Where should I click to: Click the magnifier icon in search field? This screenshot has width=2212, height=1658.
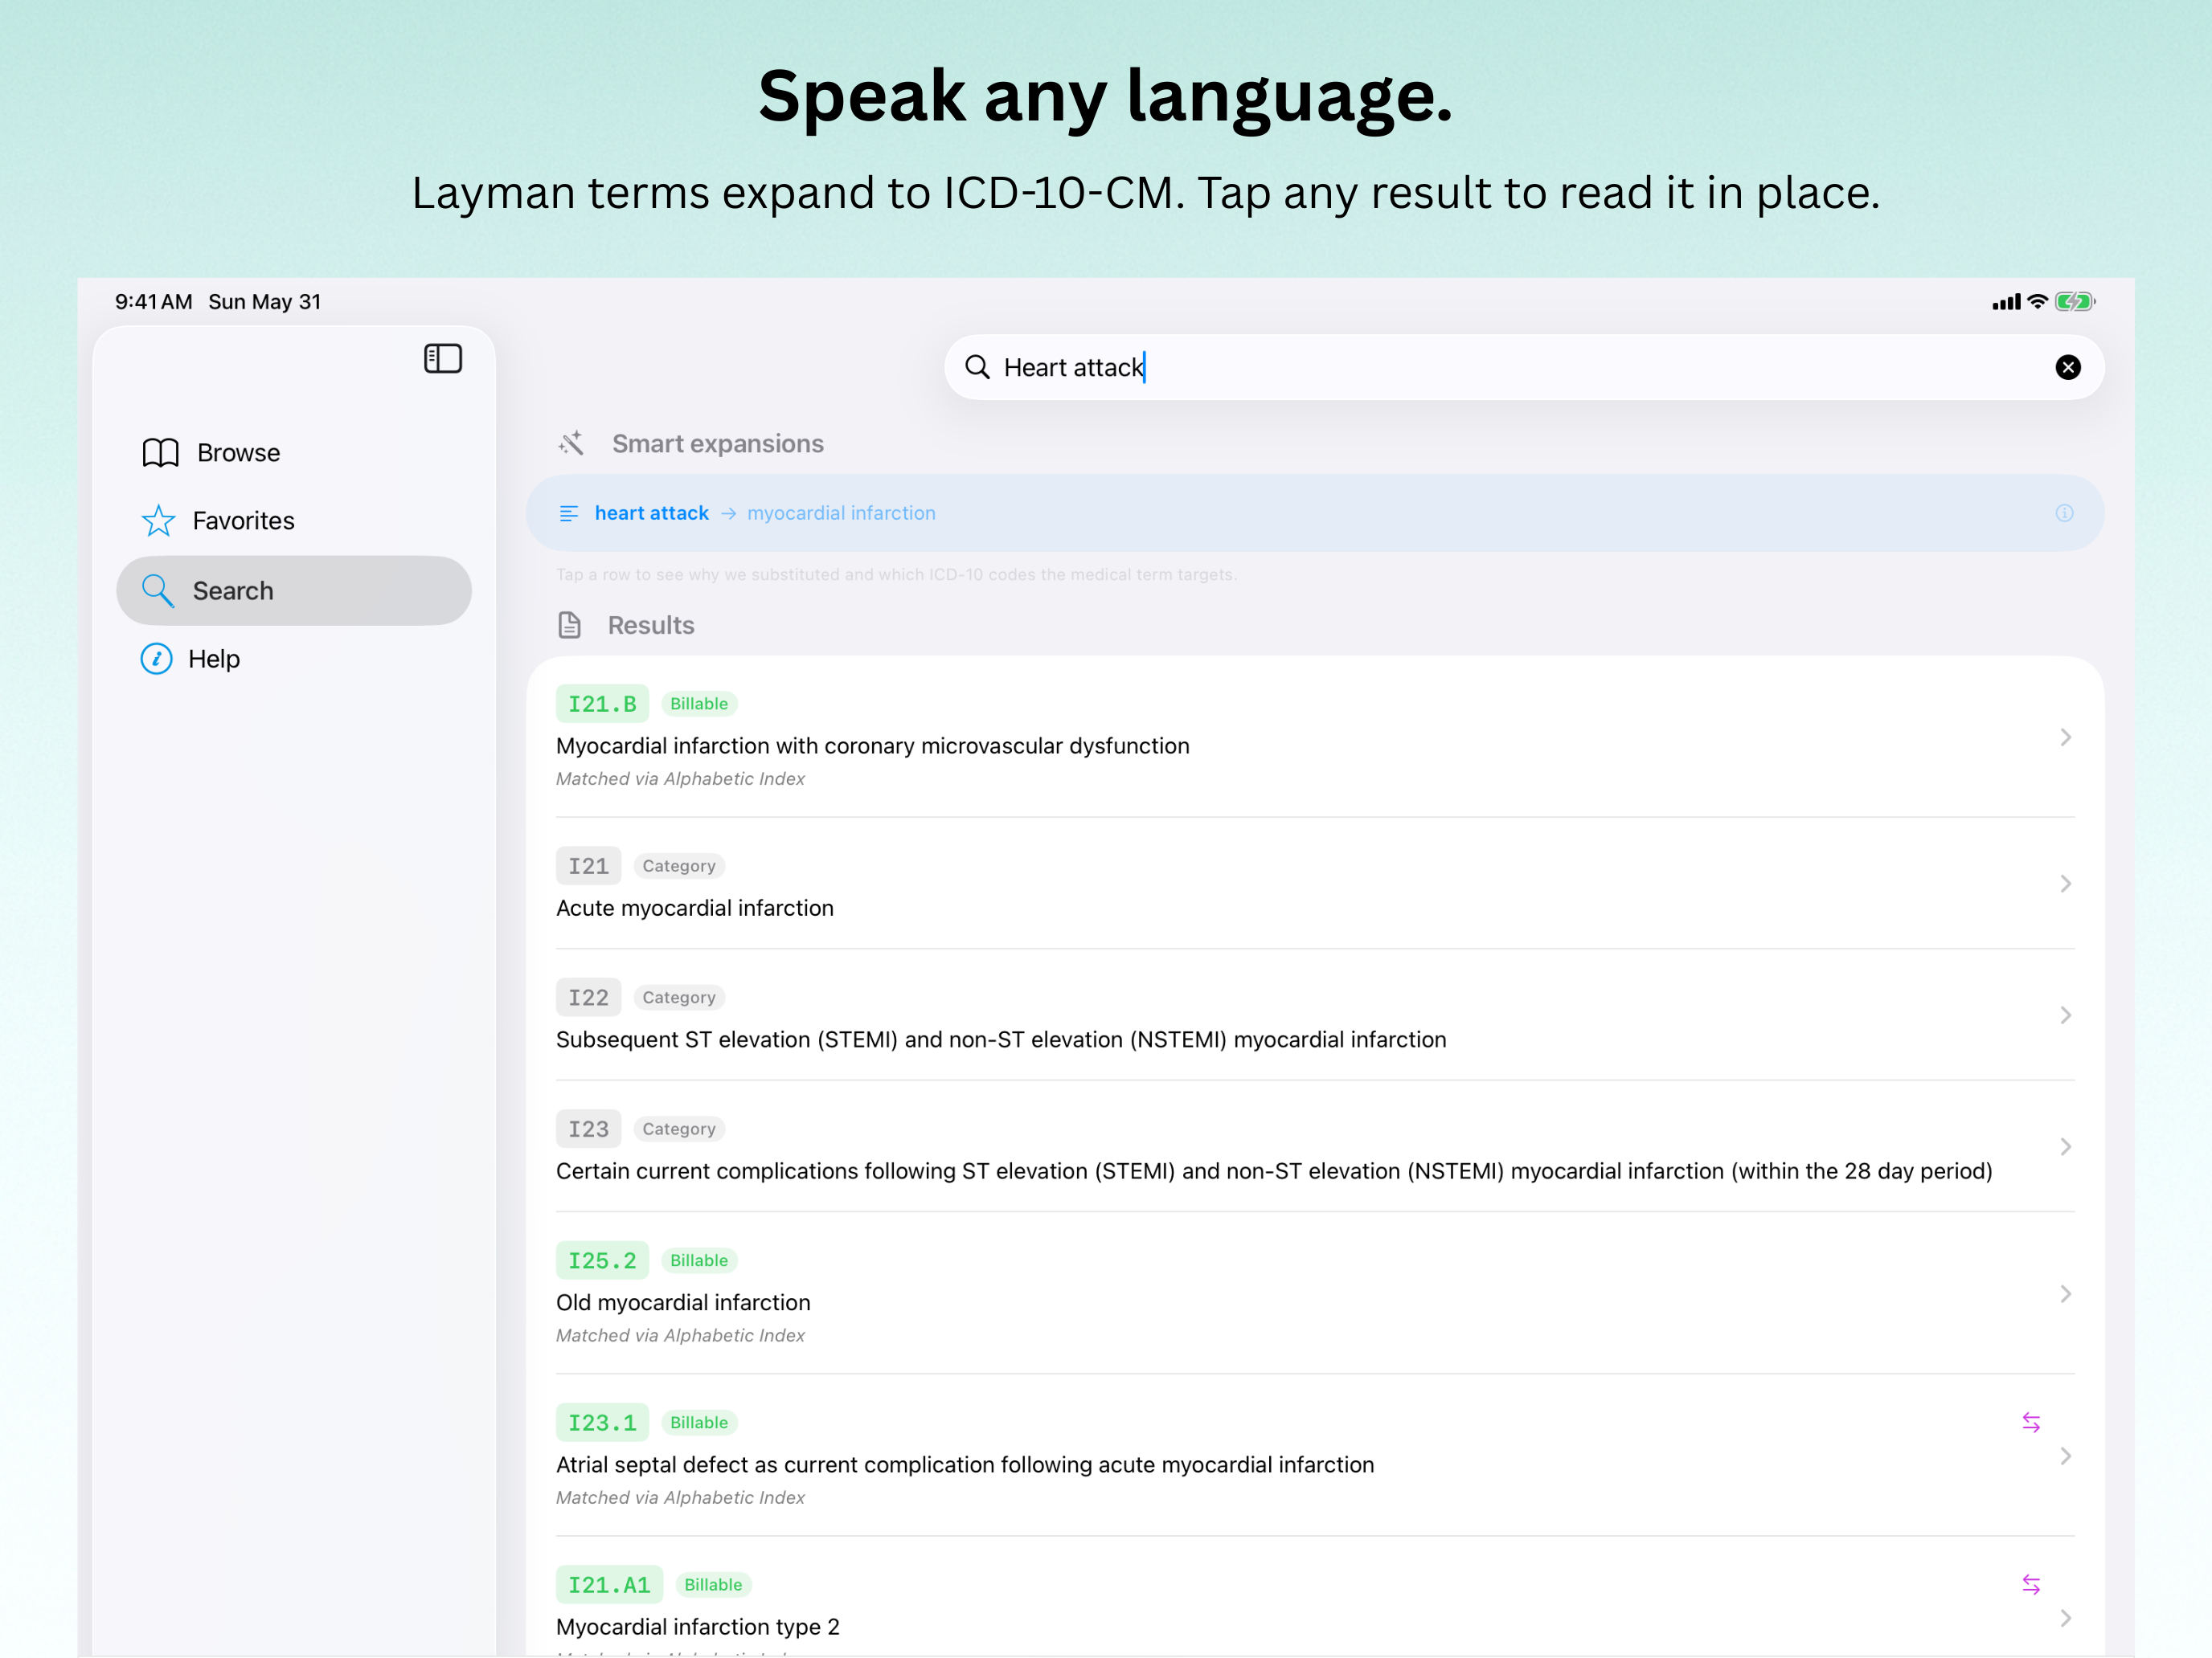click(x=977, y=368)
